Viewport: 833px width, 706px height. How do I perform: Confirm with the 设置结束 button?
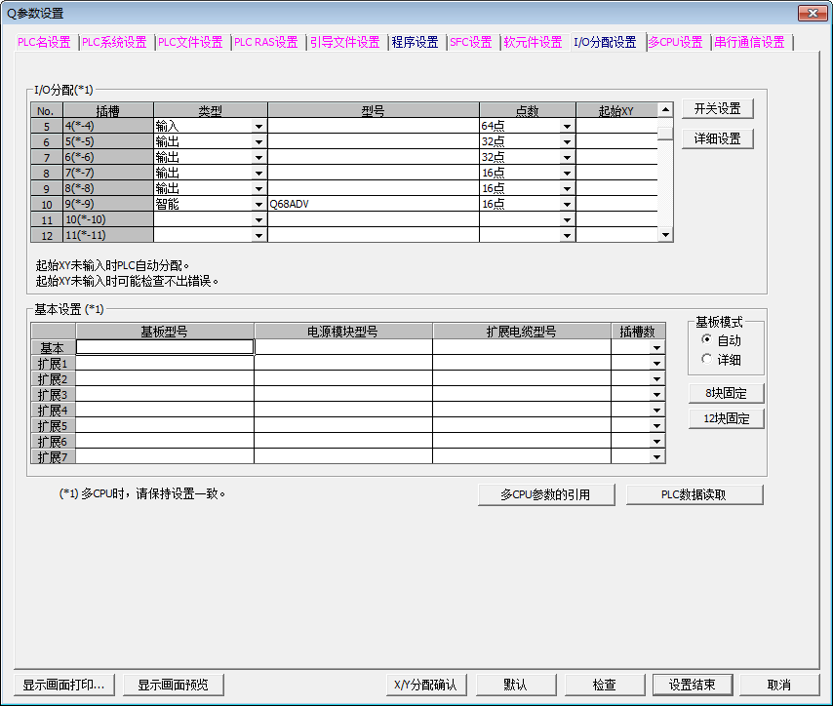tap(693, 685)
